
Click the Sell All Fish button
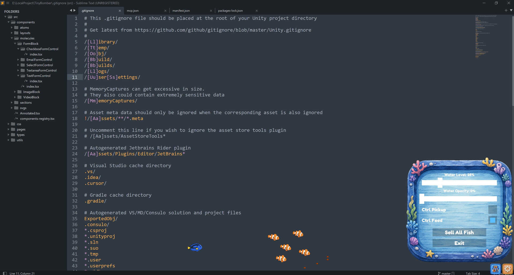click(x=459, y=232)
